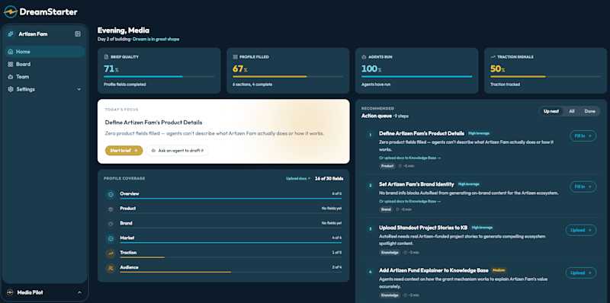Viewport: 610px width, 303px height.
Task: Click the 16 of 30 fields text
Action: click(x=329, y=179)
